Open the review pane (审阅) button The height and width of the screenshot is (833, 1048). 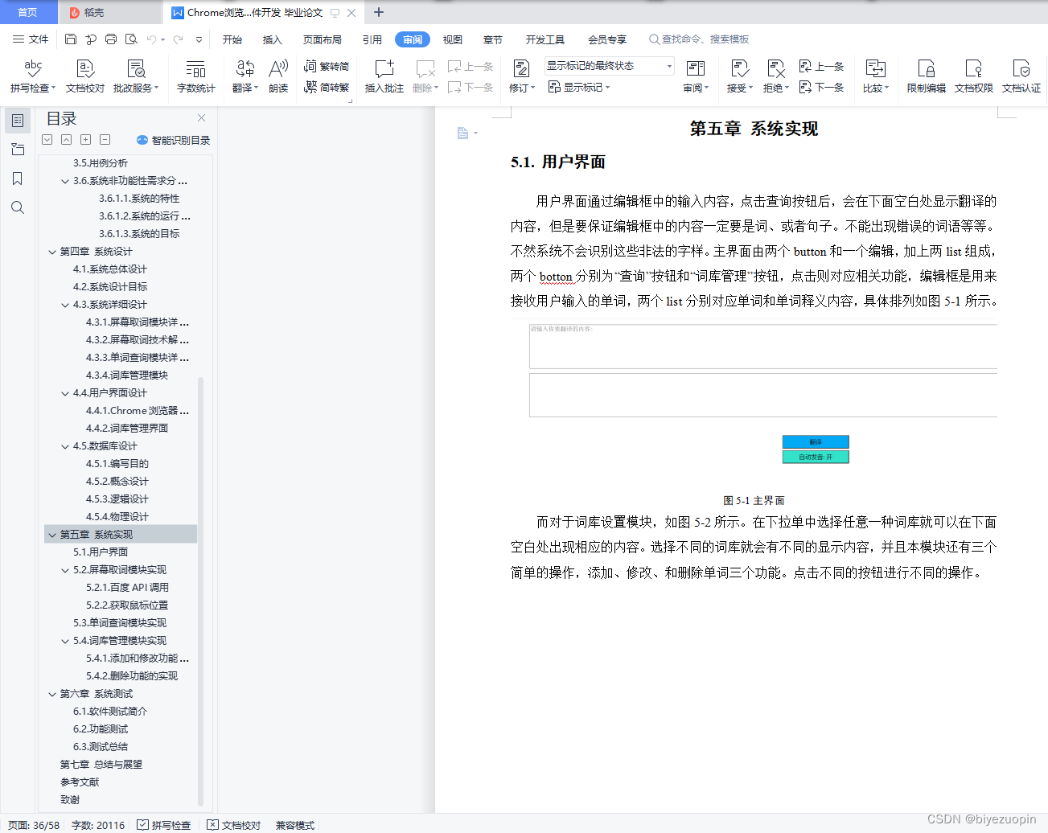coord(696,76)
